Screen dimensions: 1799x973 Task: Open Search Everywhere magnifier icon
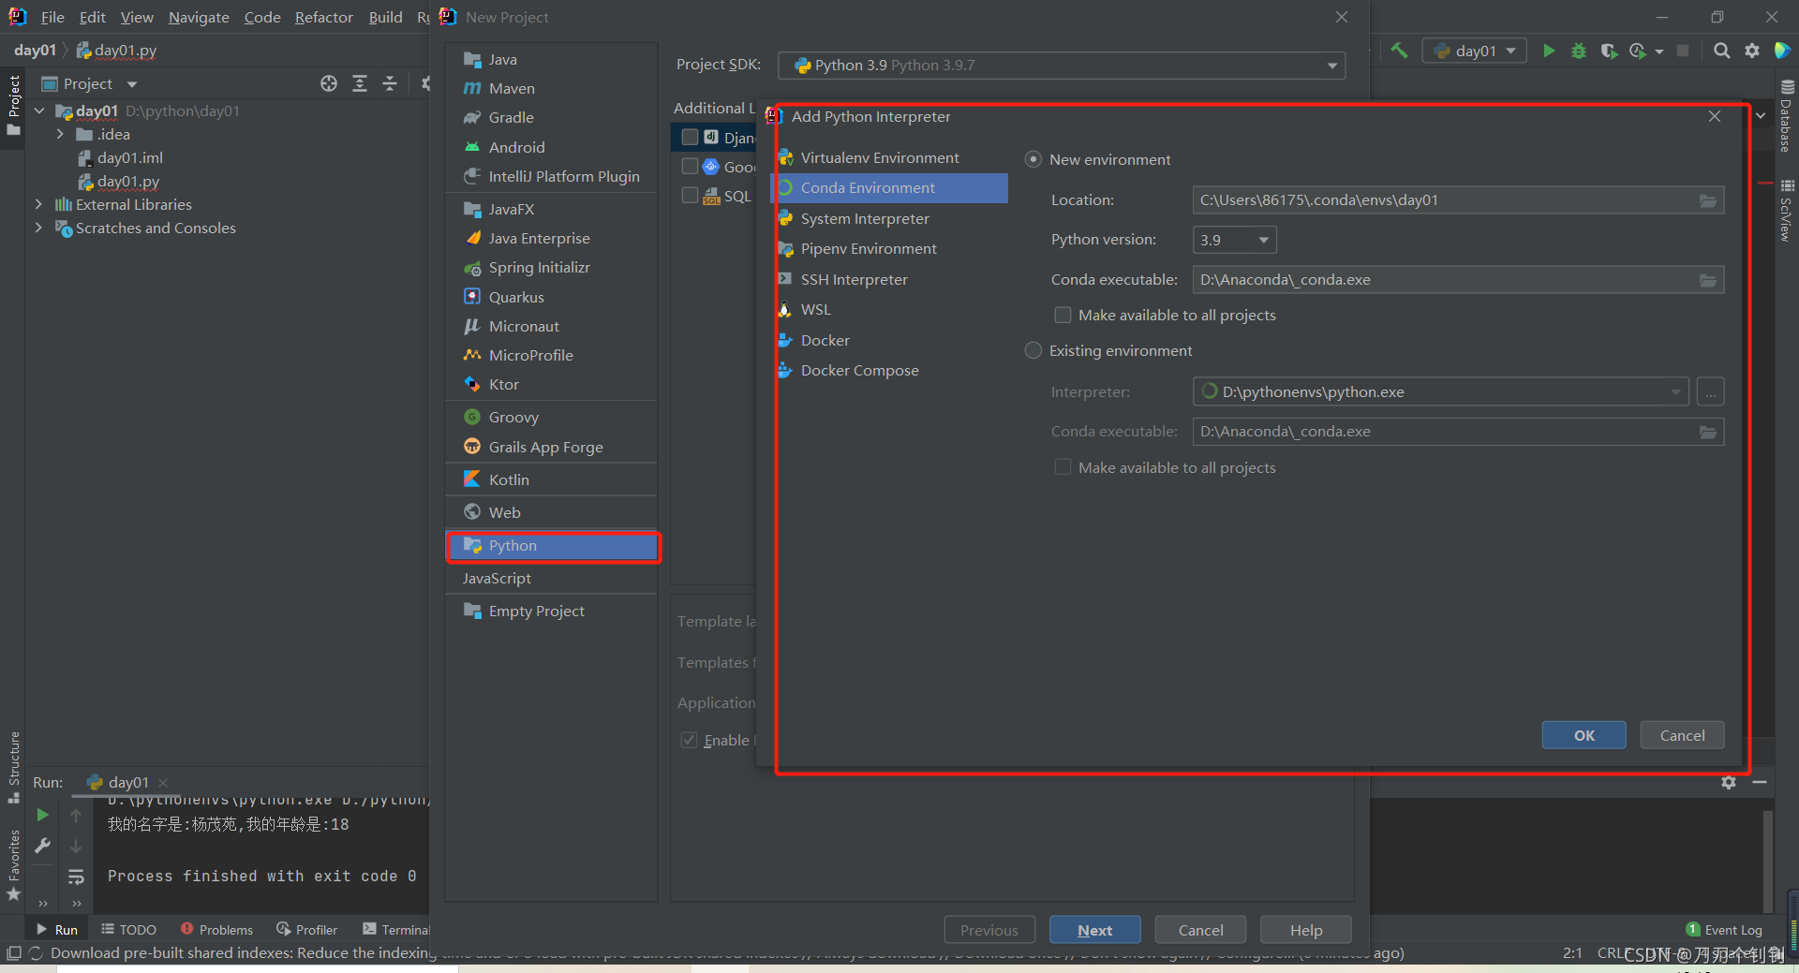[1722, 51]
